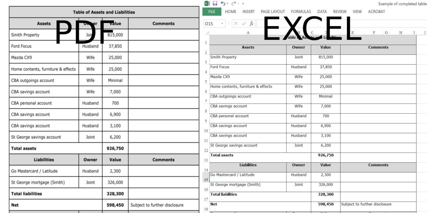This screenshot has width=427, height=213.
Task: Click PDF value '37,850' for Ford Focus
Action: [x=115, y=46]
